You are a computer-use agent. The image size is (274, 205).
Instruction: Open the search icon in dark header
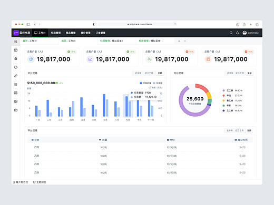231,33
